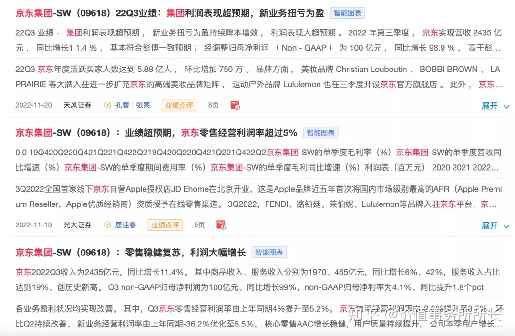Download PDF of the Everbright Securities report

click(x=221, y=225)
